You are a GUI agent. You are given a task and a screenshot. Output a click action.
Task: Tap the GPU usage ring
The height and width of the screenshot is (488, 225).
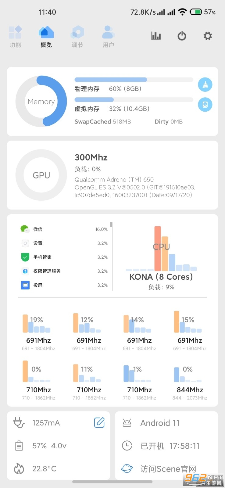(41, 175)
